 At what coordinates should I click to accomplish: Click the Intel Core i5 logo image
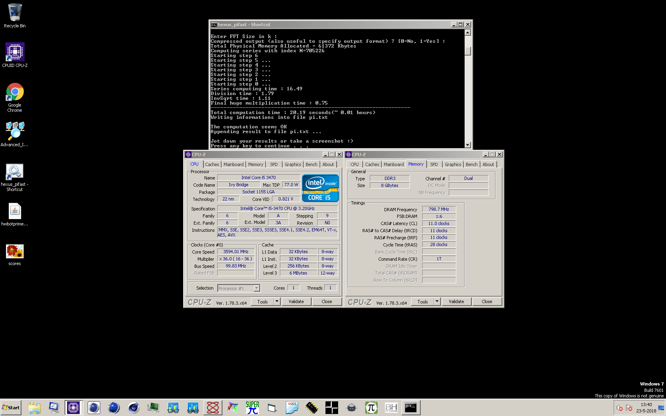click(x=320, y=188)
